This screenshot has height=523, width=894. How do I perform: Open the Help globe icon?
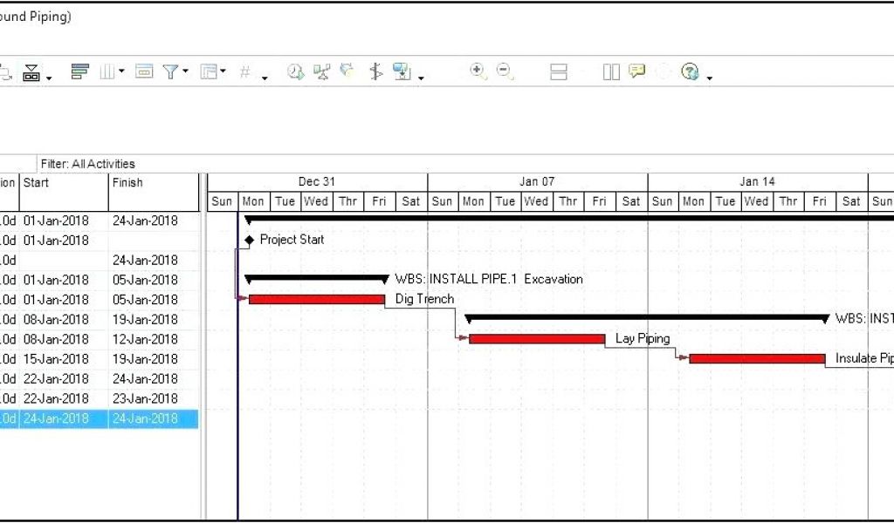point(690,72)
